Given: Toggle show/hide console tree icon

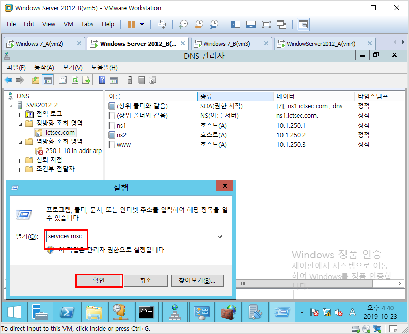Looking at the screenshot, I should click(x=48, y=80).
